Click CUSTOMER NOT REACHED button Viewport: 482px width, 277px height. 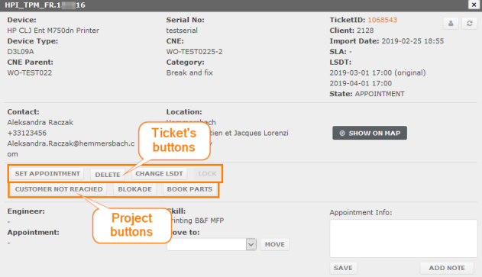tap(59, 189)
